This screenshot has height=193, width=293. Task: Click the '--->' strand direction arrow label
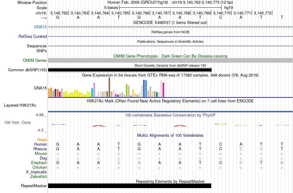[x=44, y=18]
